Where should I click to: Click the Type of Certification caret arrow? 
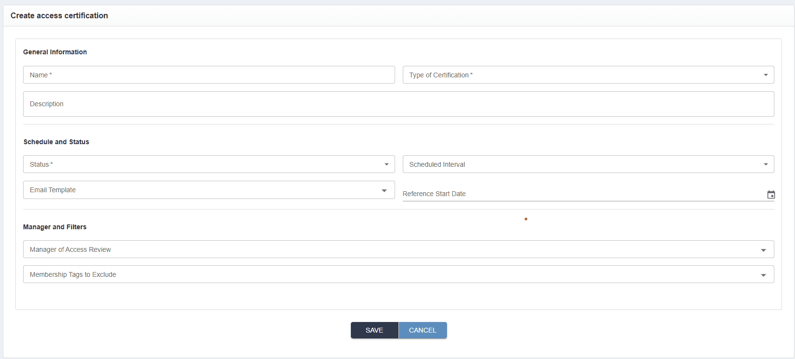tap(766, 75)
